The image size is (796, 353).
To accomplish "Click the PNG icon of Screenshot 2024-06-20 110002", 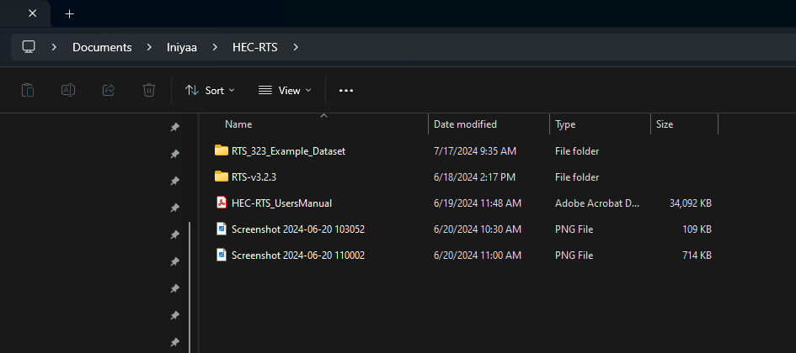I will point(222,255).
